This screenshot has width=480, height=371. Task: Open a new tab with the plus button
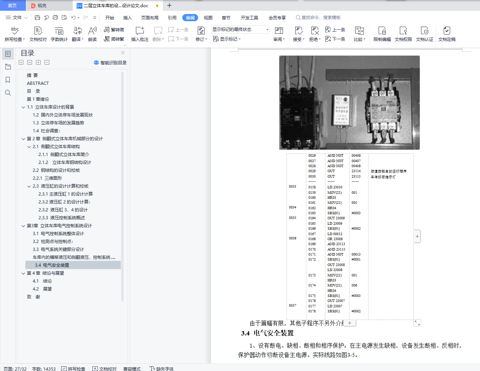coord(169,5)
